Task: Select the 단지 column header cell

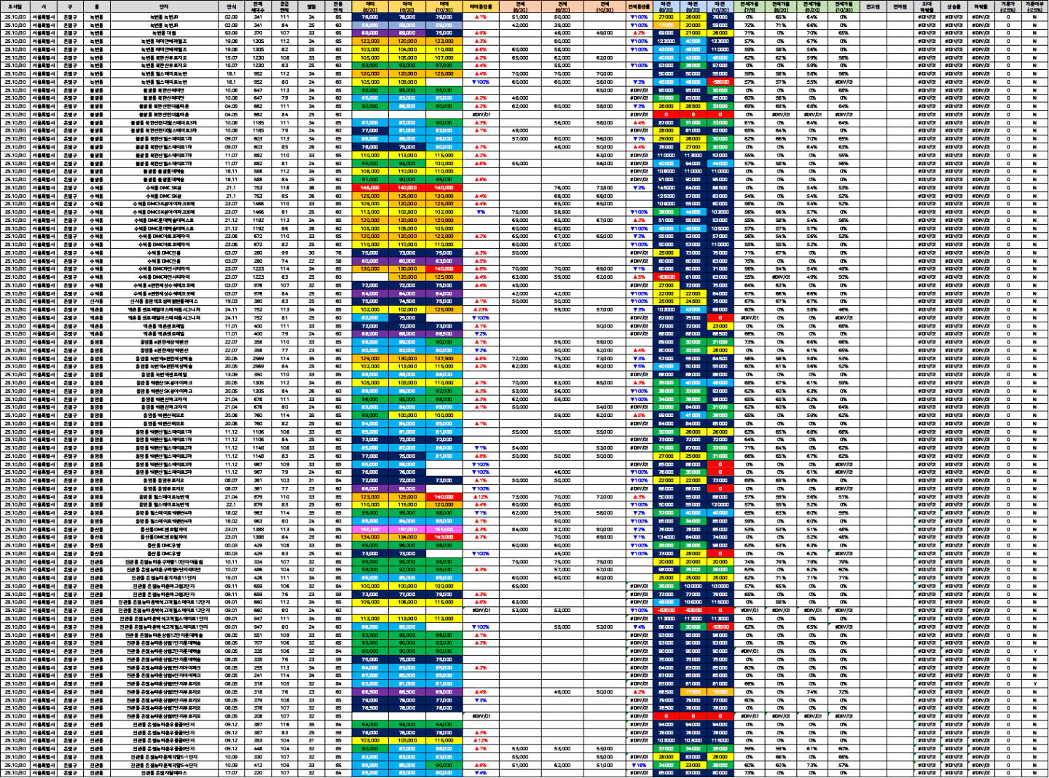Action: [x=164, y=7]
